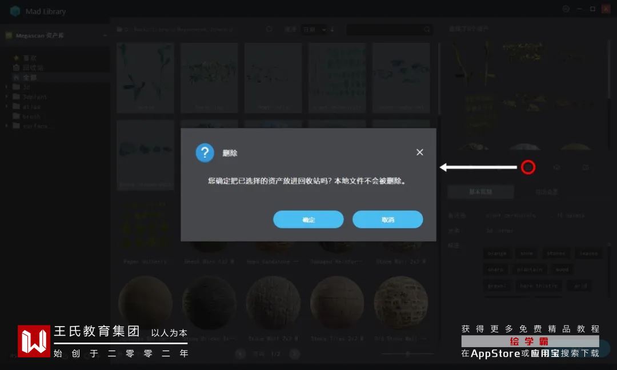Click the 'gravel' tag
Viewport: 617px width, 370px height.
(x=497, y=286)
